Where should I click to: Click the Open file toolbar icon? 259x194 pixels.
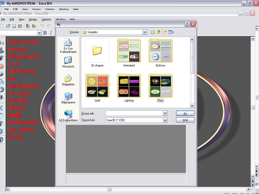tap(8, 26)
